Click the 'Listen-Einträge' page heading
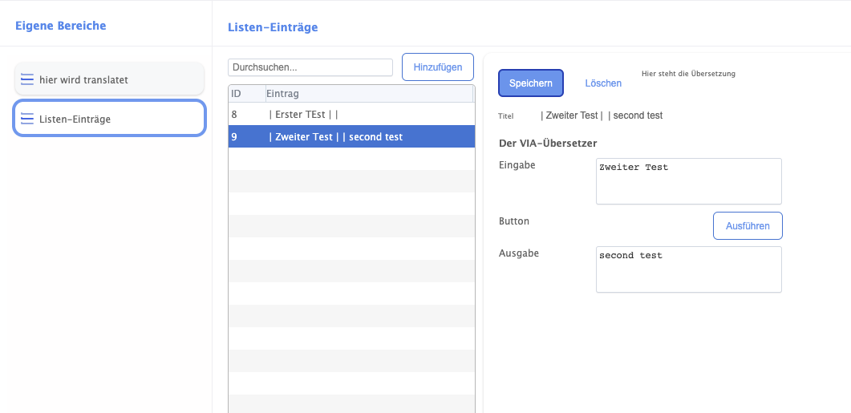This screenshot has height=413, width=851. pyautogui.click(x=273, y=27)
